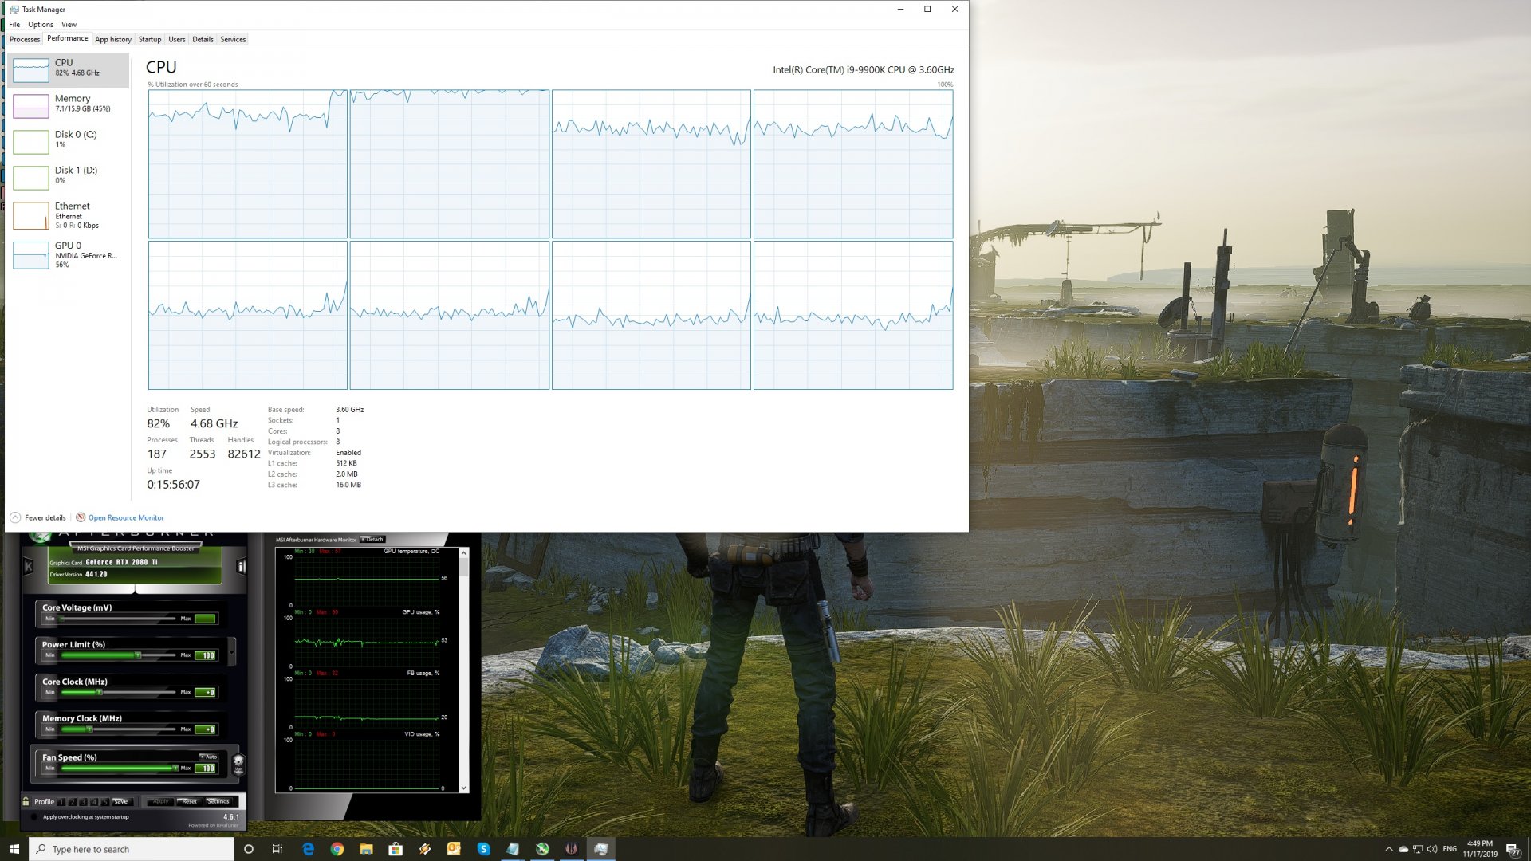This screenshot has width=1531, height=861.
Task: Select the Memory performance graph thumbnail
Action: tap(31, 105)
